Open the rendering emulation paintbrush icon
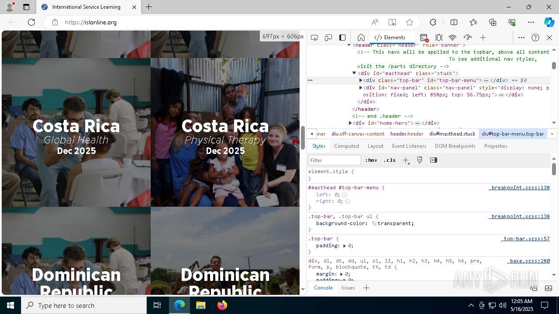The height and width of the screenshot is (314, 559). [420, 160]
